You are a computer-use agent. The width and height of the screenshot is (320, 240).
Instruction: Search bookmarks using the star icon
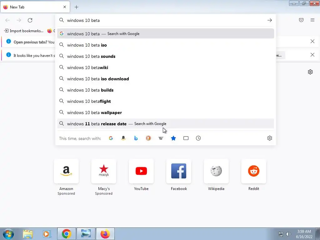(x=173, y=138)
